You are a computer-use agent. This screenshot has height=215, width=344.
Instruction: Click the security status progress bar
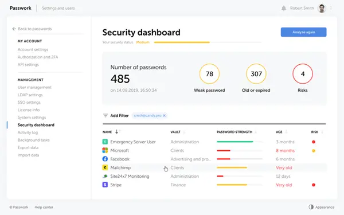click(x=208, y=42)
